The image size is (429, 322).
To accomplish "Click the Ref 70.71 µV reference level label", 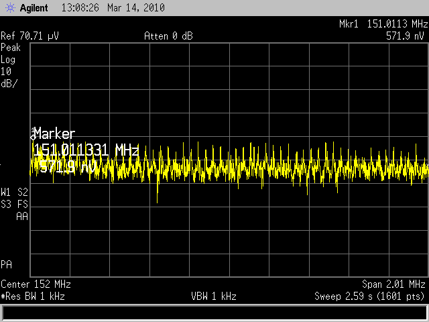I will pos(30,36).
